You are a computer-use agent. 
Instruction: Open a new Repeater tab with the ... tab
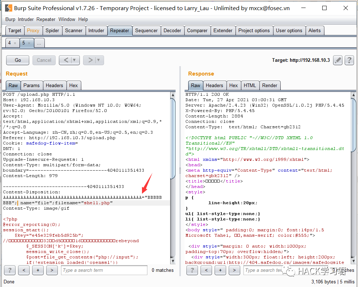tap(39, 43)
